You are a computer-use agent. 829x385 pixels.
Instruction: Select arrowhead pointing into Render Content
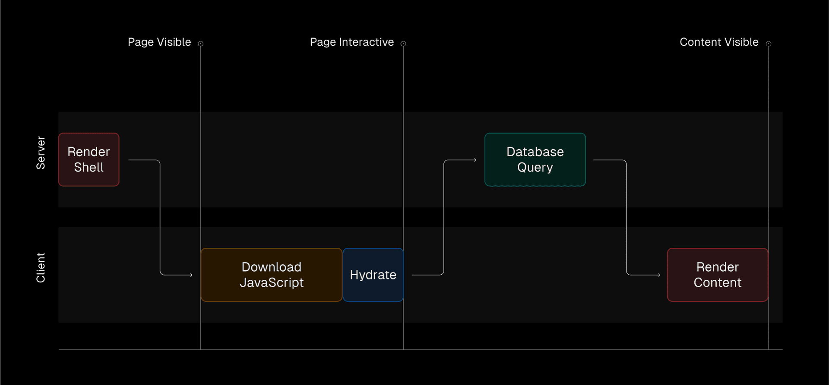(659, 275)
